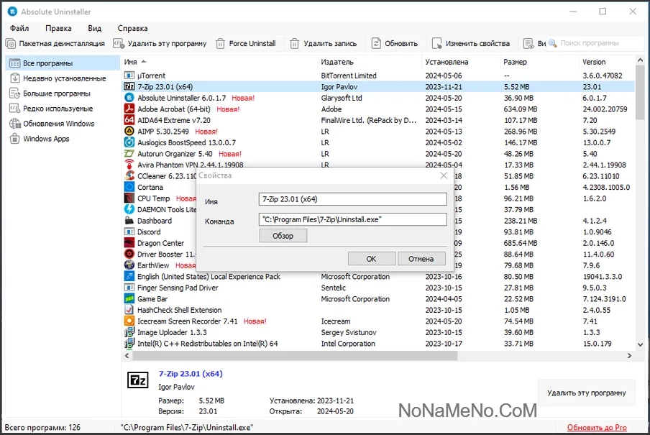The width and height of the screenshot is (650, 435).
Task: Click the Batch uninstall (Пакетная деинсталляция) toolbar icon
Action: 11,44
